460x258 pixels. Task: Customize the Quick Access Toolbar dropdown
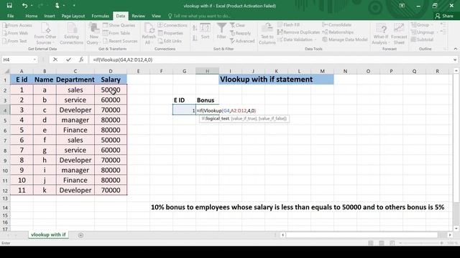coord(74,6)
